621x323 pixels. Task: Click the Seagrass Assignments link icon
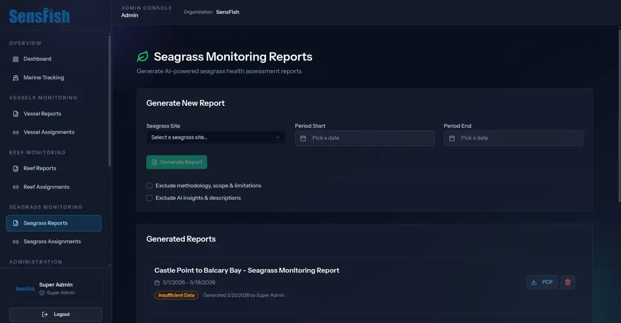(16, 242)
